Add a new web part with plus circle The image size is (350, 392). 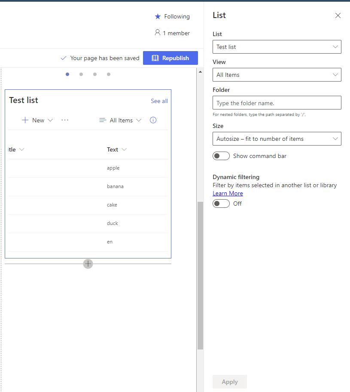click(88, 264)
